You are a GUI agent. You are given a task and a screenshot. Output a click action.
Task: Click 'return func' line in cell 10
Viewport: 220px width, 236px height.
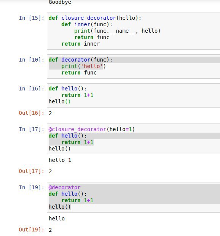pyautogui.click(x=79, y=73)
